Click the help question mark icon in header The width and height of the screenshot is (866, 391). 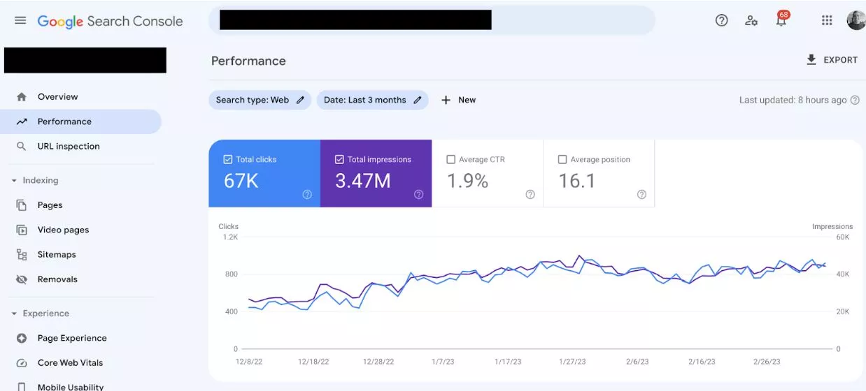click(721, 20)
